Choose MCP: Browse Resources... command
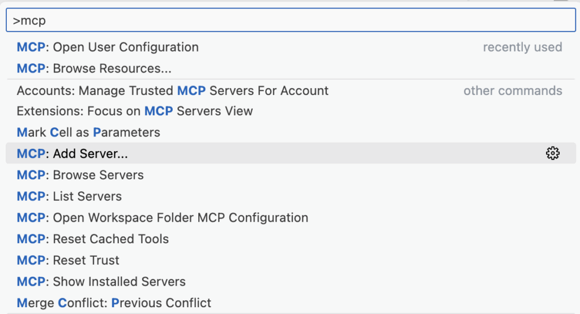 (x=94, y=69)
